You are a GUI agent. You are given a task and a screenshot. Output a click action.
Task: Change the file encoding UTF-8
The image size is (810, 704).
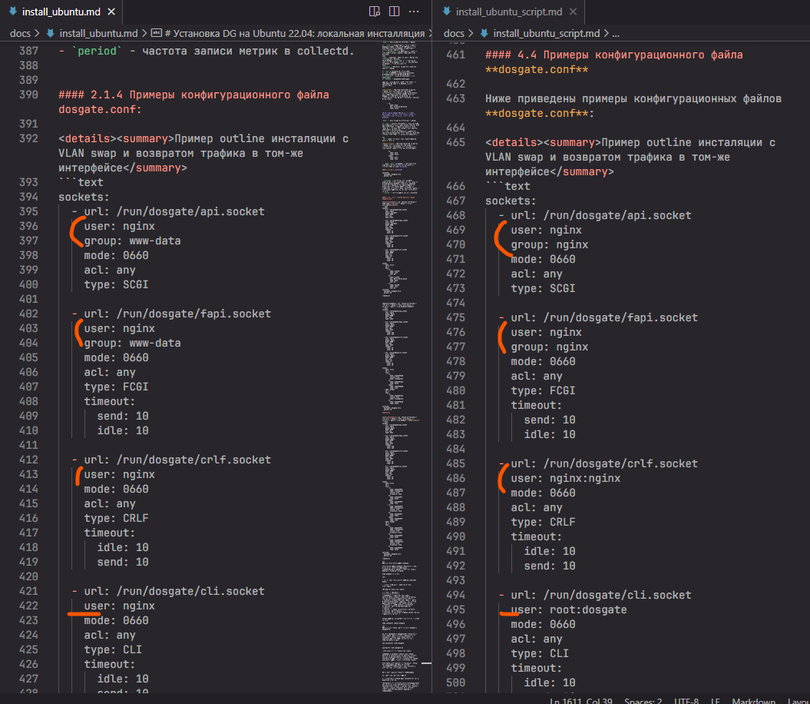tap(686, 701)
